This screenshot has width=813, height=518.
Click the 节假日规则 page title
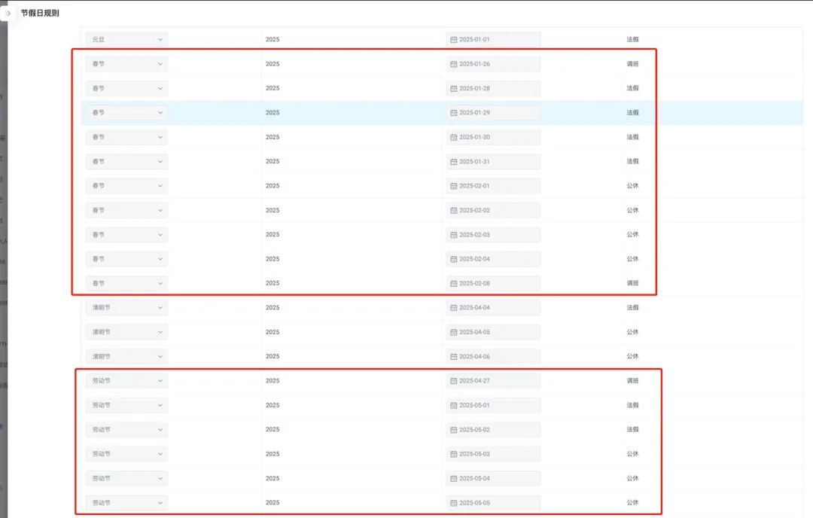click(x=40, y=13)
